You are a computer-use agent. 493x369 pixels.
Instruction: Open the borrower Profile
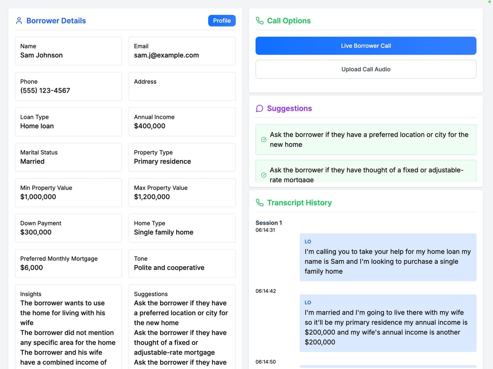[x=222, y=21]
